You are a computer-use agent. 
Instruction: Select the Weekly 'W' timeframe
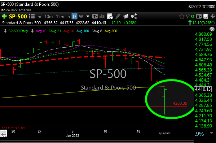pos(81,17)
